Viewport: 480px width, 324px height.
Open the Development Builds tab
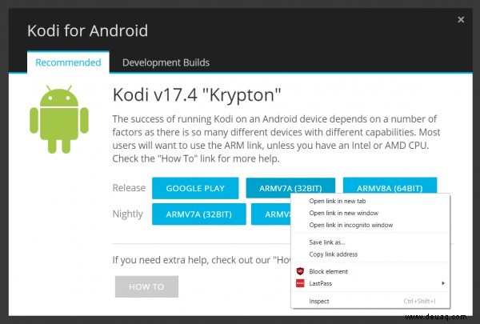click(x=166, y=62)
